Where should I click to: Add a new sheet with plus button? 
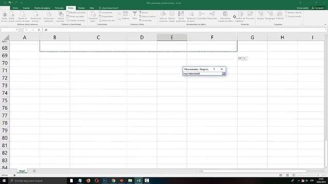coord(34,171)
